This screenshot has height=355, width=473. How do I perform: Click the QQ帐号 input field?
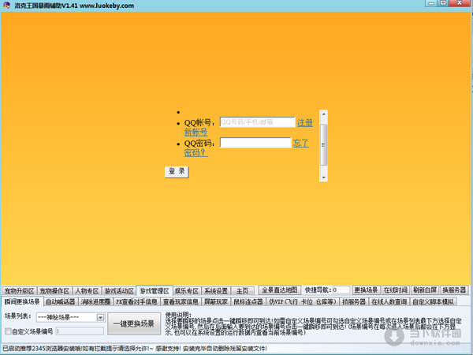tap(257, 122)
